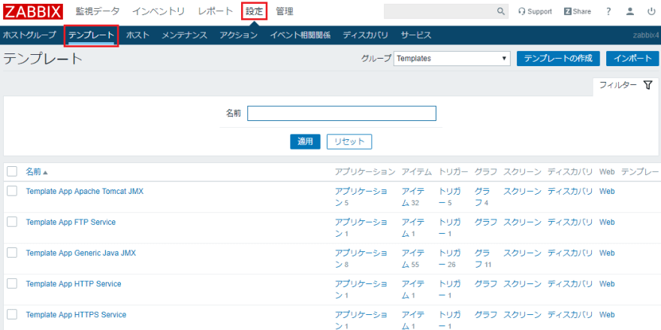The width and height of the screenshot is (661, 330).
Task: Open the 設定 menu
Action: point(254,11)
